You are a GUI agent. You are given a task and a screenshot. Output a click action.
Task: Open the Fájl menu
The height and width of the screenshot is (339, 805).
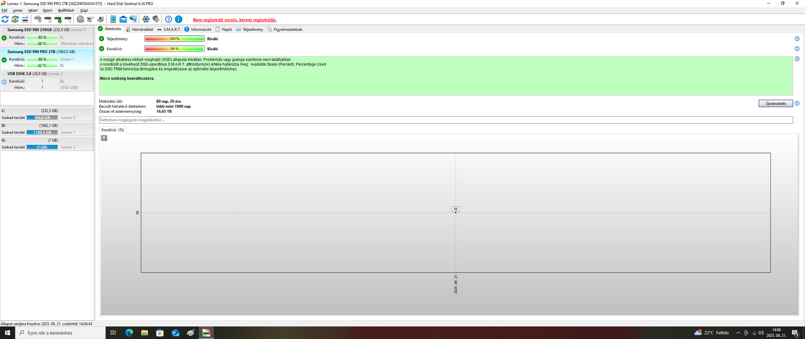click(4, 11)
